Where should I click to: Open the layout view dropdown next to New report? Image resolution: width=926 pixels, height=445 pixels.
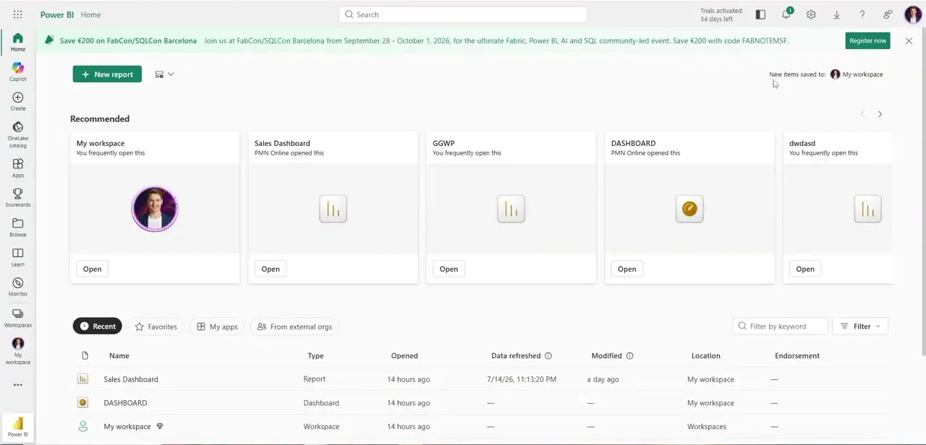(164, 74)
